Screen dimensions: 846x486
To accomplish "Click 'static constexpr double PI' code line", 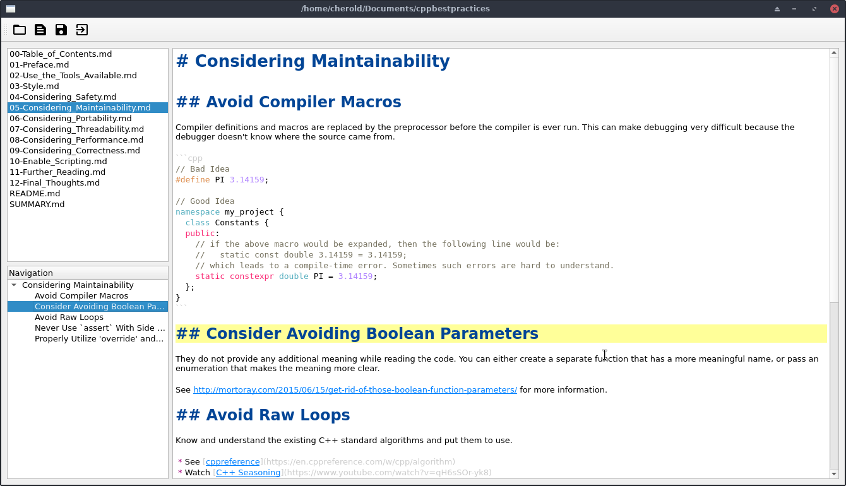I will coord(286,276).
